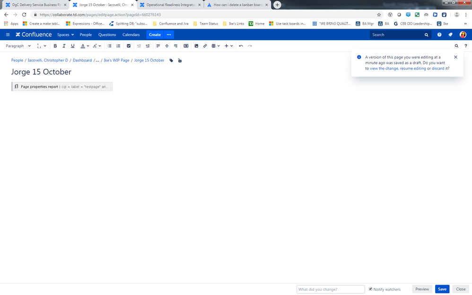This screenshot has width=472, height=295.
Task: Toggle bold formatting in the editor toolbar
Action: [55, 46]
